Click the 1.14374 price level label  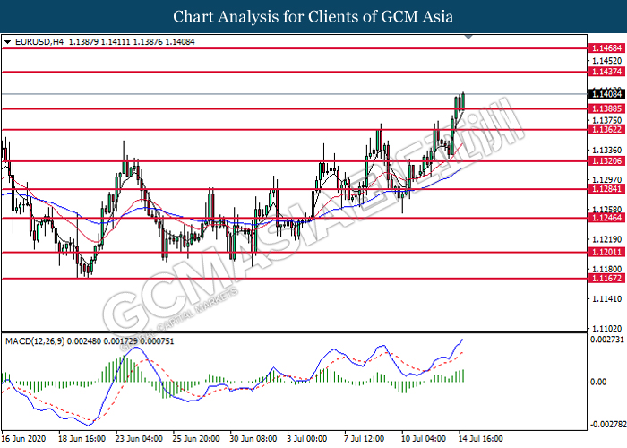click(606, 72)
